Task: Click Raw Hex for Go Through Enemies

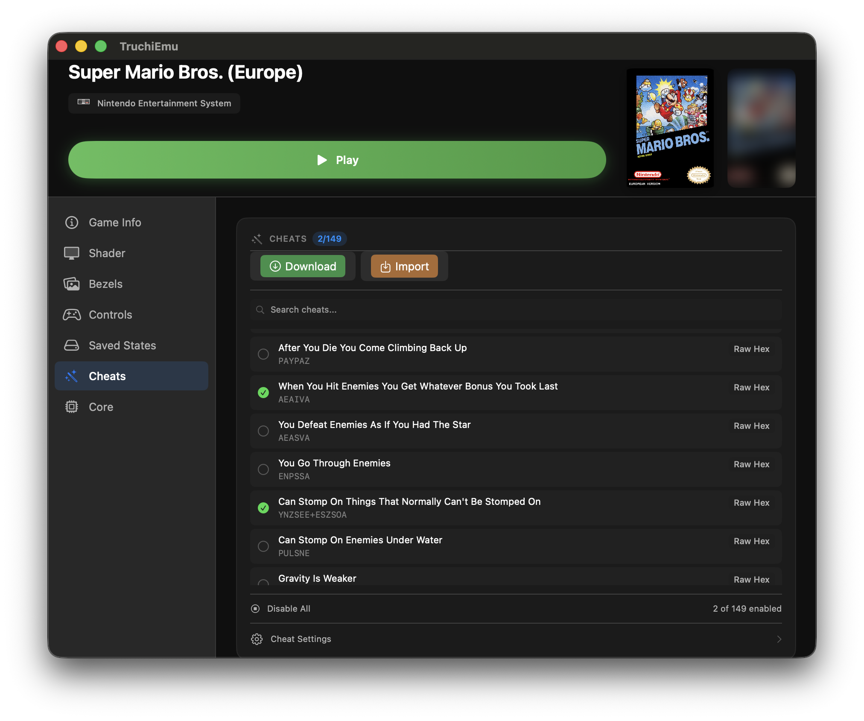Action: tap(751, 464)
